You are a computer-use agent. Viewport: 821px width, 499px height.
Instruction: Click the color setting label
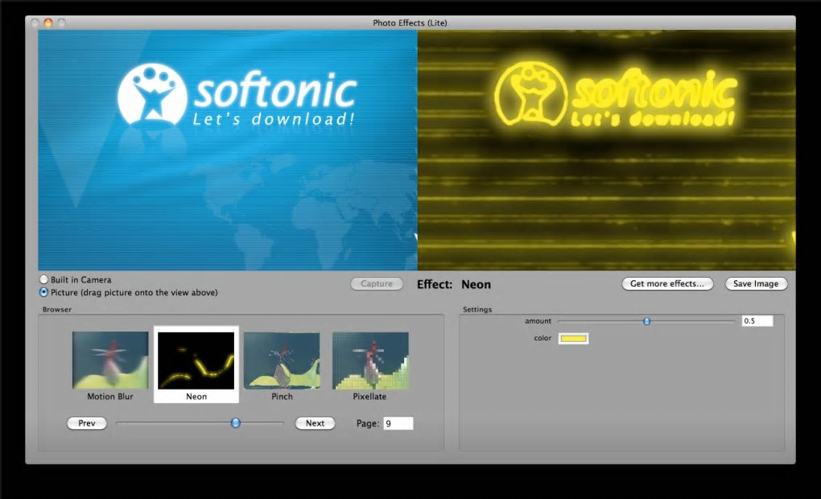[543, 338]
